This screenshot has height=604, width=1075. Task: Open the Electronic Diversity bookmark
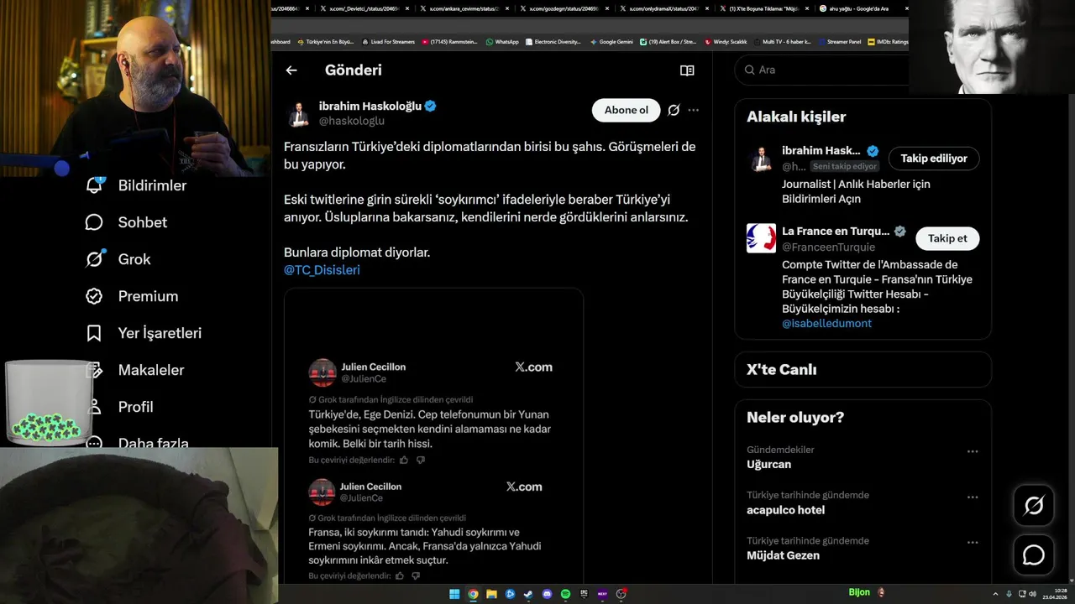tap(553, 41)
